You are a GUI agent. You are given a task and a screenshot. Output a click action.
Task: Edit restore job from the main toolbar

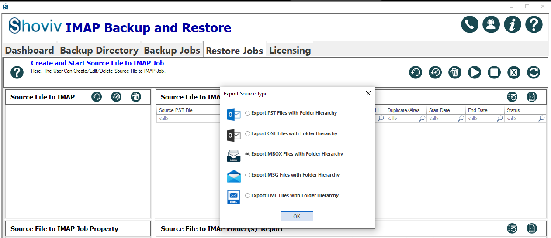tap(435, 72)
